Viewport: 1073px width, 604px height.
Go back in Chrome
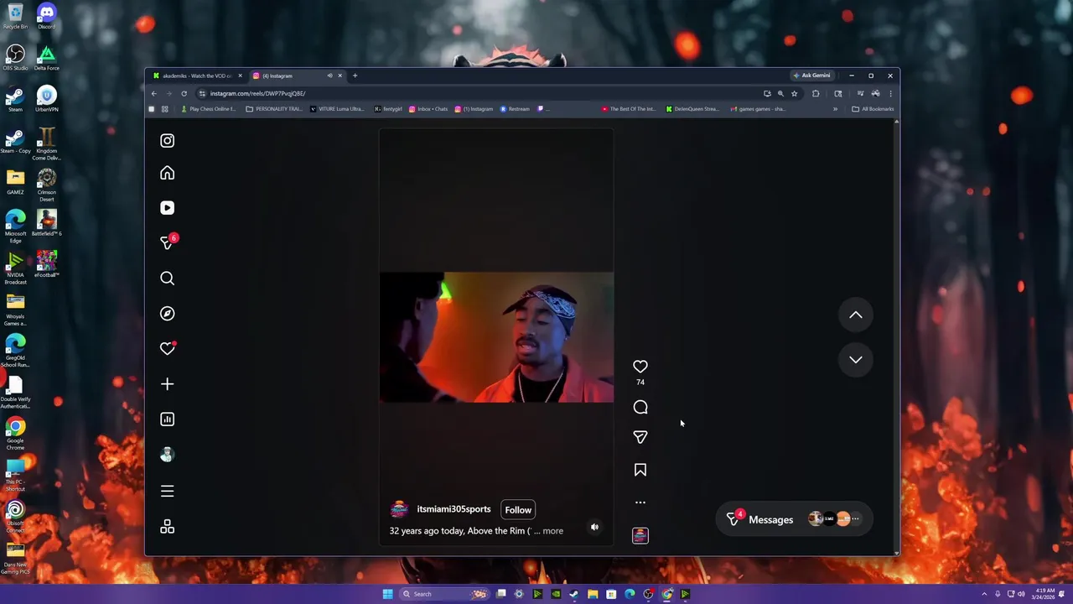tap(153, 93)
